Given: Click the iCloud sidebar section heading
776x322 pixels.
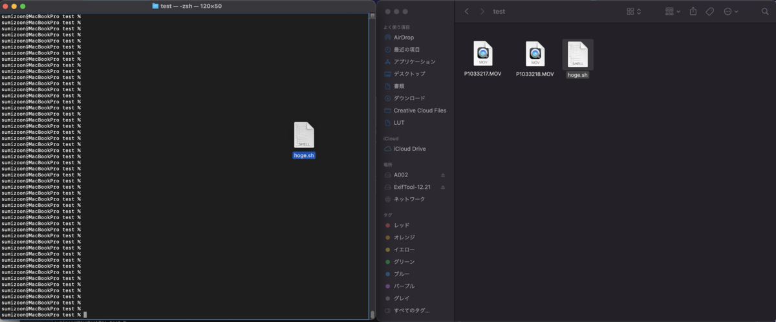Looking at the screenshot, I should click(x=391, y=138).
